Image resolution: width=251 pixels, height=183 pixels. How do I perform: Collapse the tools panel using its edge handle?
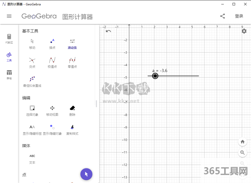pyautogui.click(x=97, y=103)
